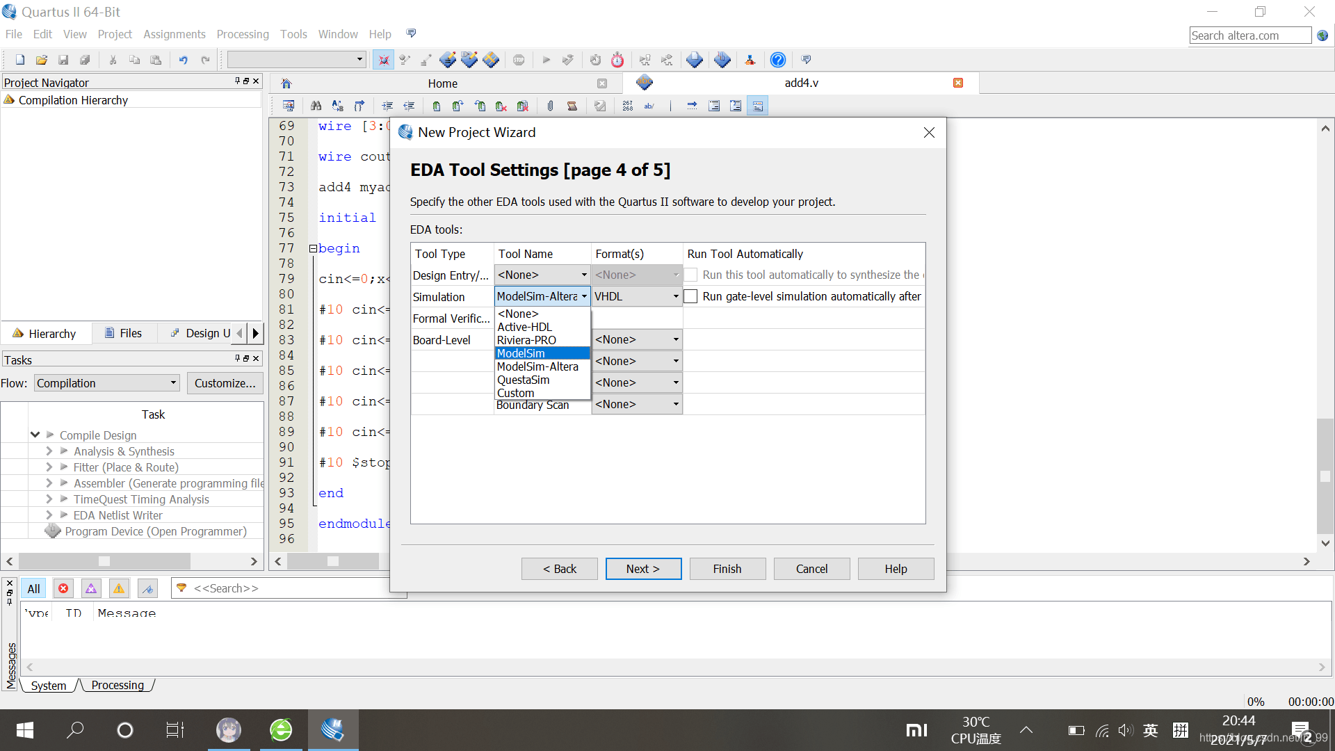Click the Next button in wizard
This screenshot has width=1335, height=751.
coord(642,569)
